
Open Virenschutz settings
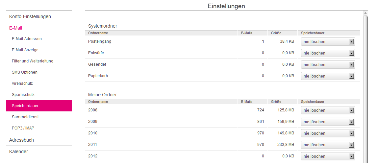click(x=22, y=83)
